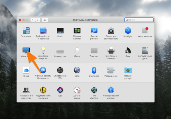Screen dimensions: 171x119
Task: Focus the Поиск search field
Action: [x=139, y=20]
